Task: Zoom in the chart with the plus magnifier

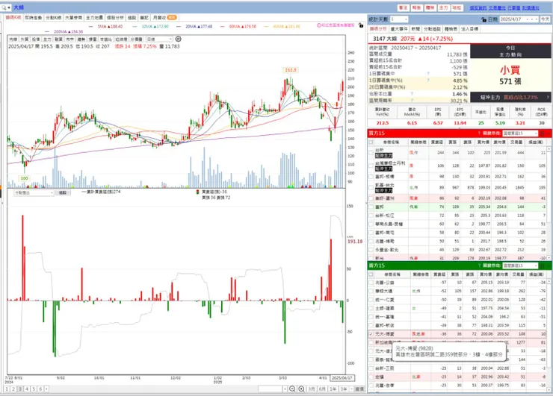Action: coord(302,389)
